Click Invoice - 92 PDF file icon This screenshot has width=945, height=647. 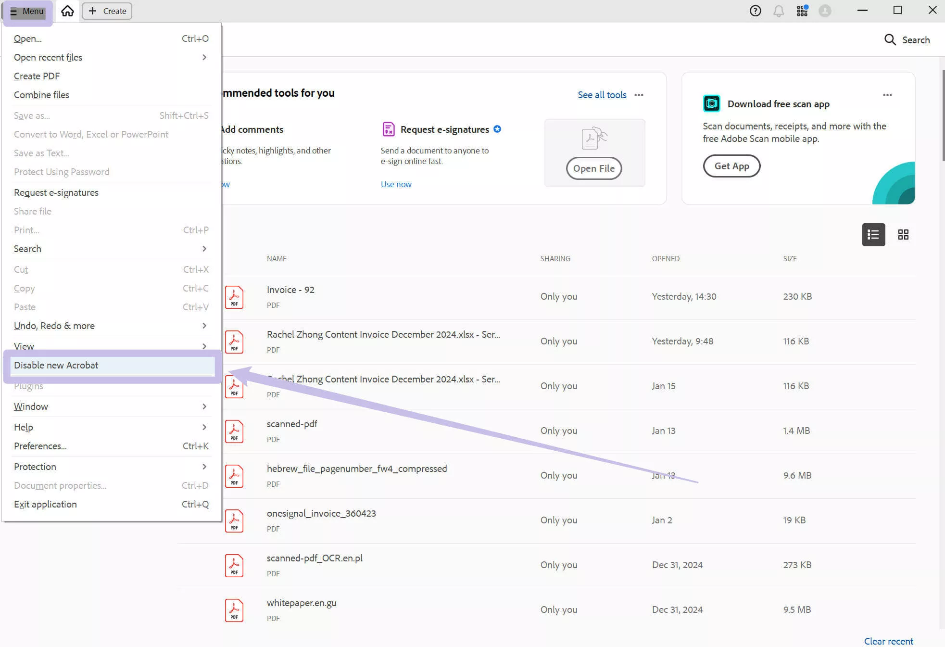coord(234,297)
